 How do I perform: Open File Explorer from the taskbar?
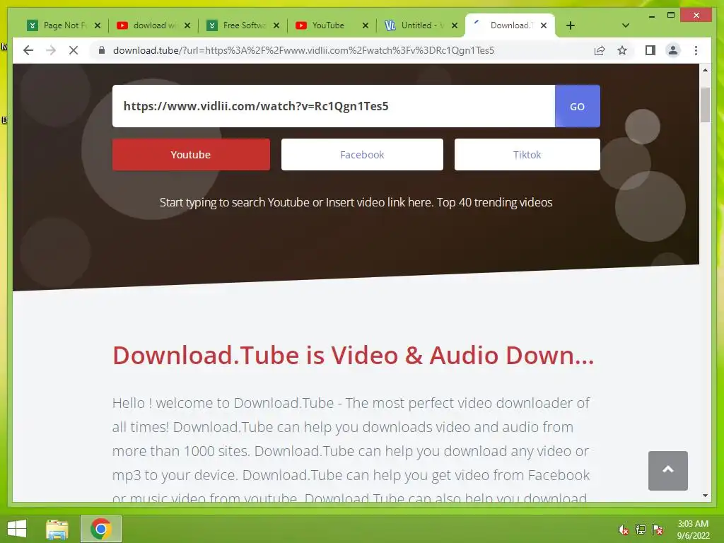[57, 529]
